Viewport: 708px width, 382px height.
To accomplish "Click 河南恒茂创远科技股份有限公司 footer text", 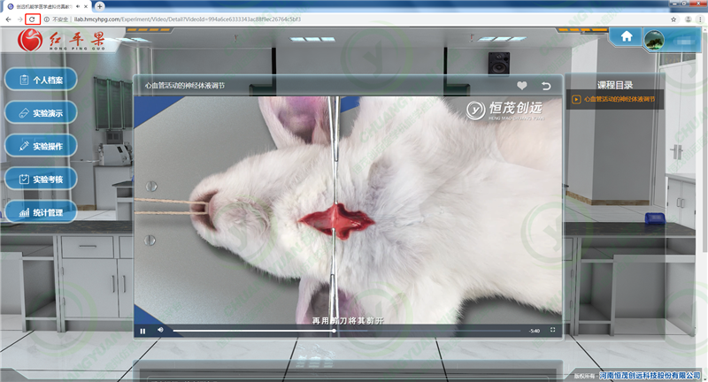I will pyautogui.click(x=650, y=375).
